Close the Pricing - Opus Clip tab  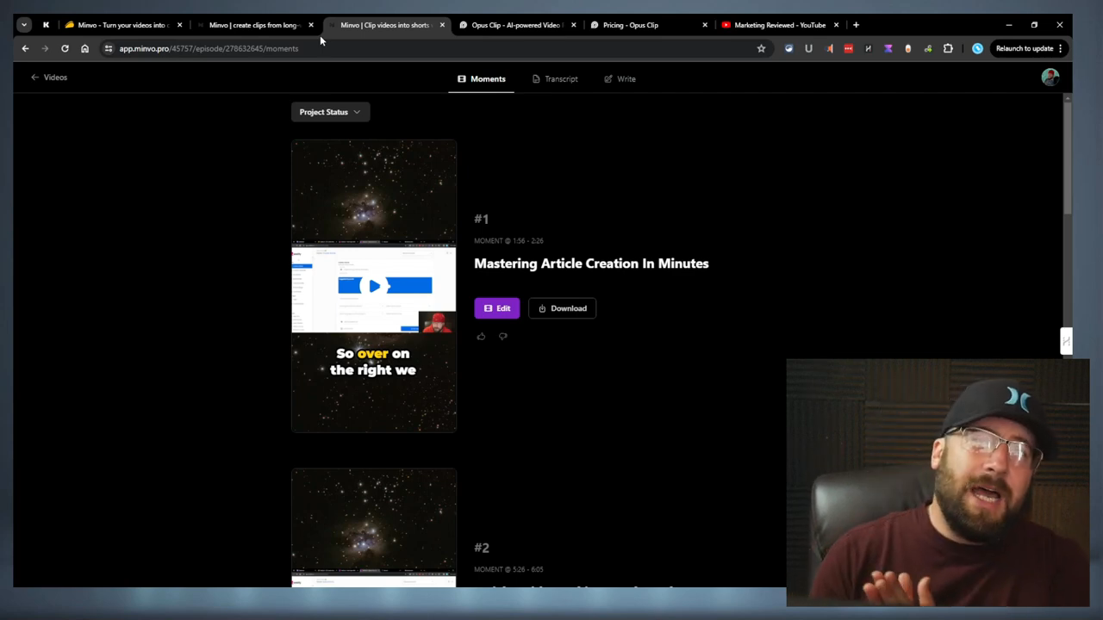[705, 25]
